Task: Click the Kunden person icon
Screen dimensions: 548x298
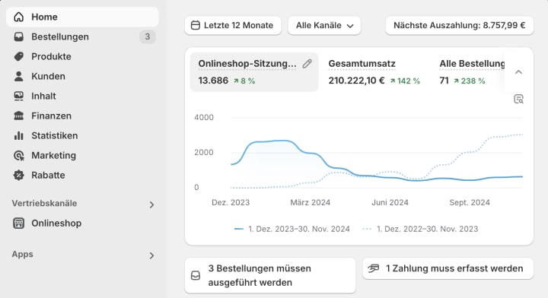Action: 19,76
